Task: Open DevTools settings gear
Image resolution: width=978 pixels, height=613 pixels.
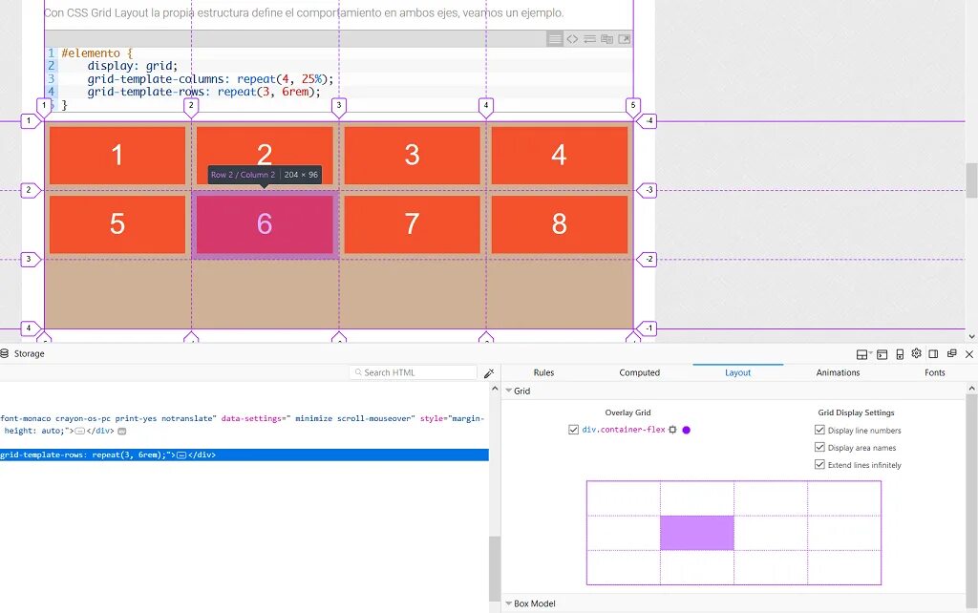Action: coord(916,353)
